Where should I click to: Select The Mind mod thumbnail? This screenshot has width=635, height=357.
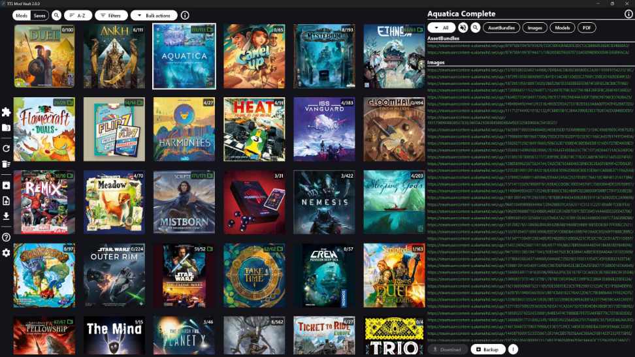point(114,335)
